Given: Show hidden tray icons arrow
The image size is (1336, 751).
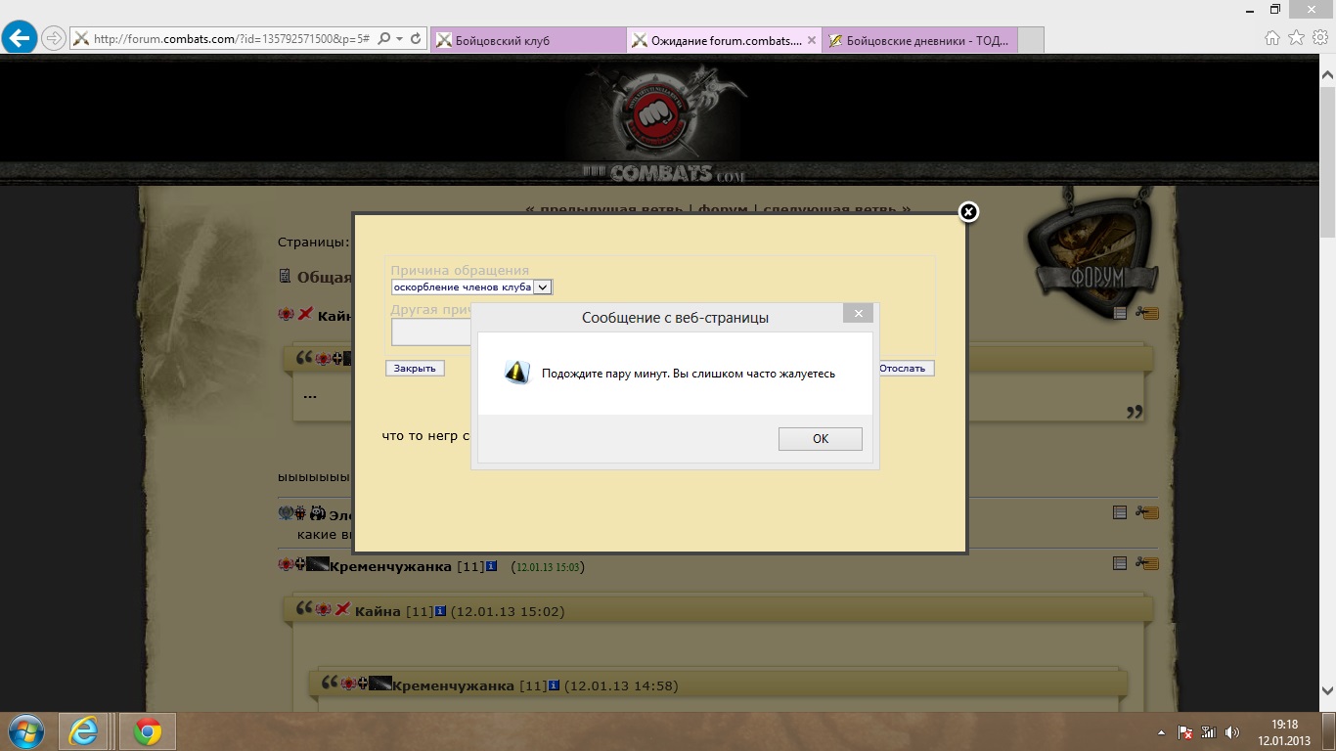Looking at the screenshot, I should coord(1161,732).
